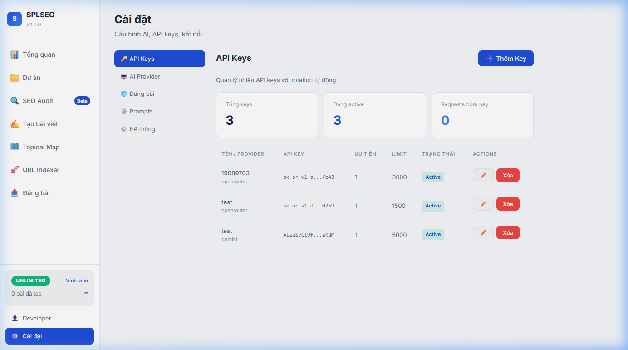The image size is (628, 350).
Task: Click the key name 19089703
Action: click(235, 173)
